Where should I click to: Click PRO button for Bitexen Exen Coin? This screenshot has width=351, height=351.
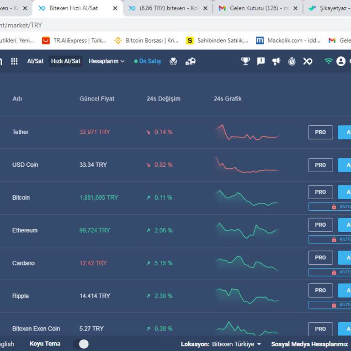(x=320, y=329)
